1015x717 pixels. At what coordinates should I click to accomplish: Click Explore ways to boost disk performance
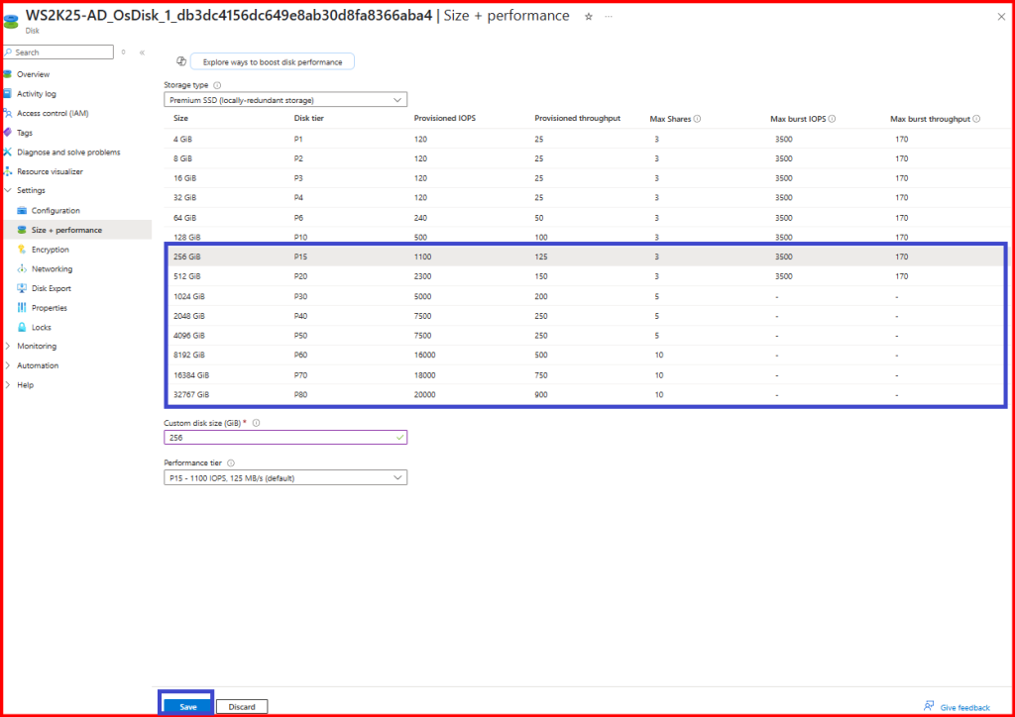point(272,61)
